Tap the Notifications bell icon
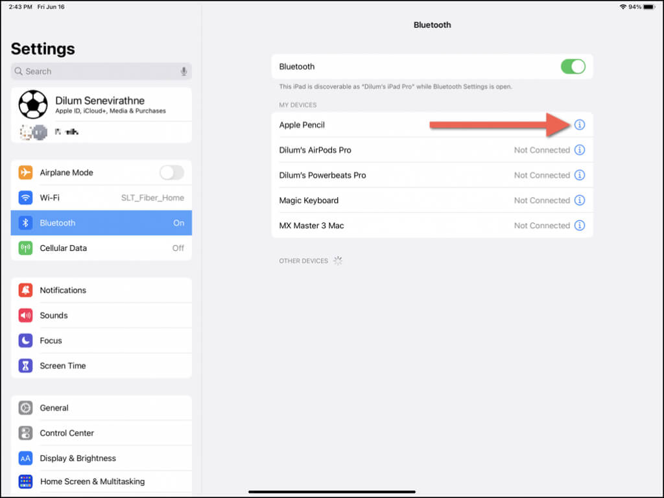Screen dimensions: 664x498 25,290
